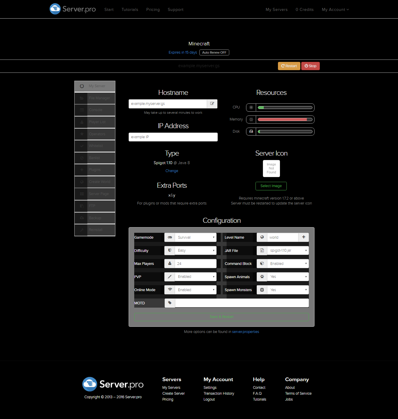This screenshot has width=398, height=419.
Task: Click the Backup cloud icon
Action: pos(81,218)
